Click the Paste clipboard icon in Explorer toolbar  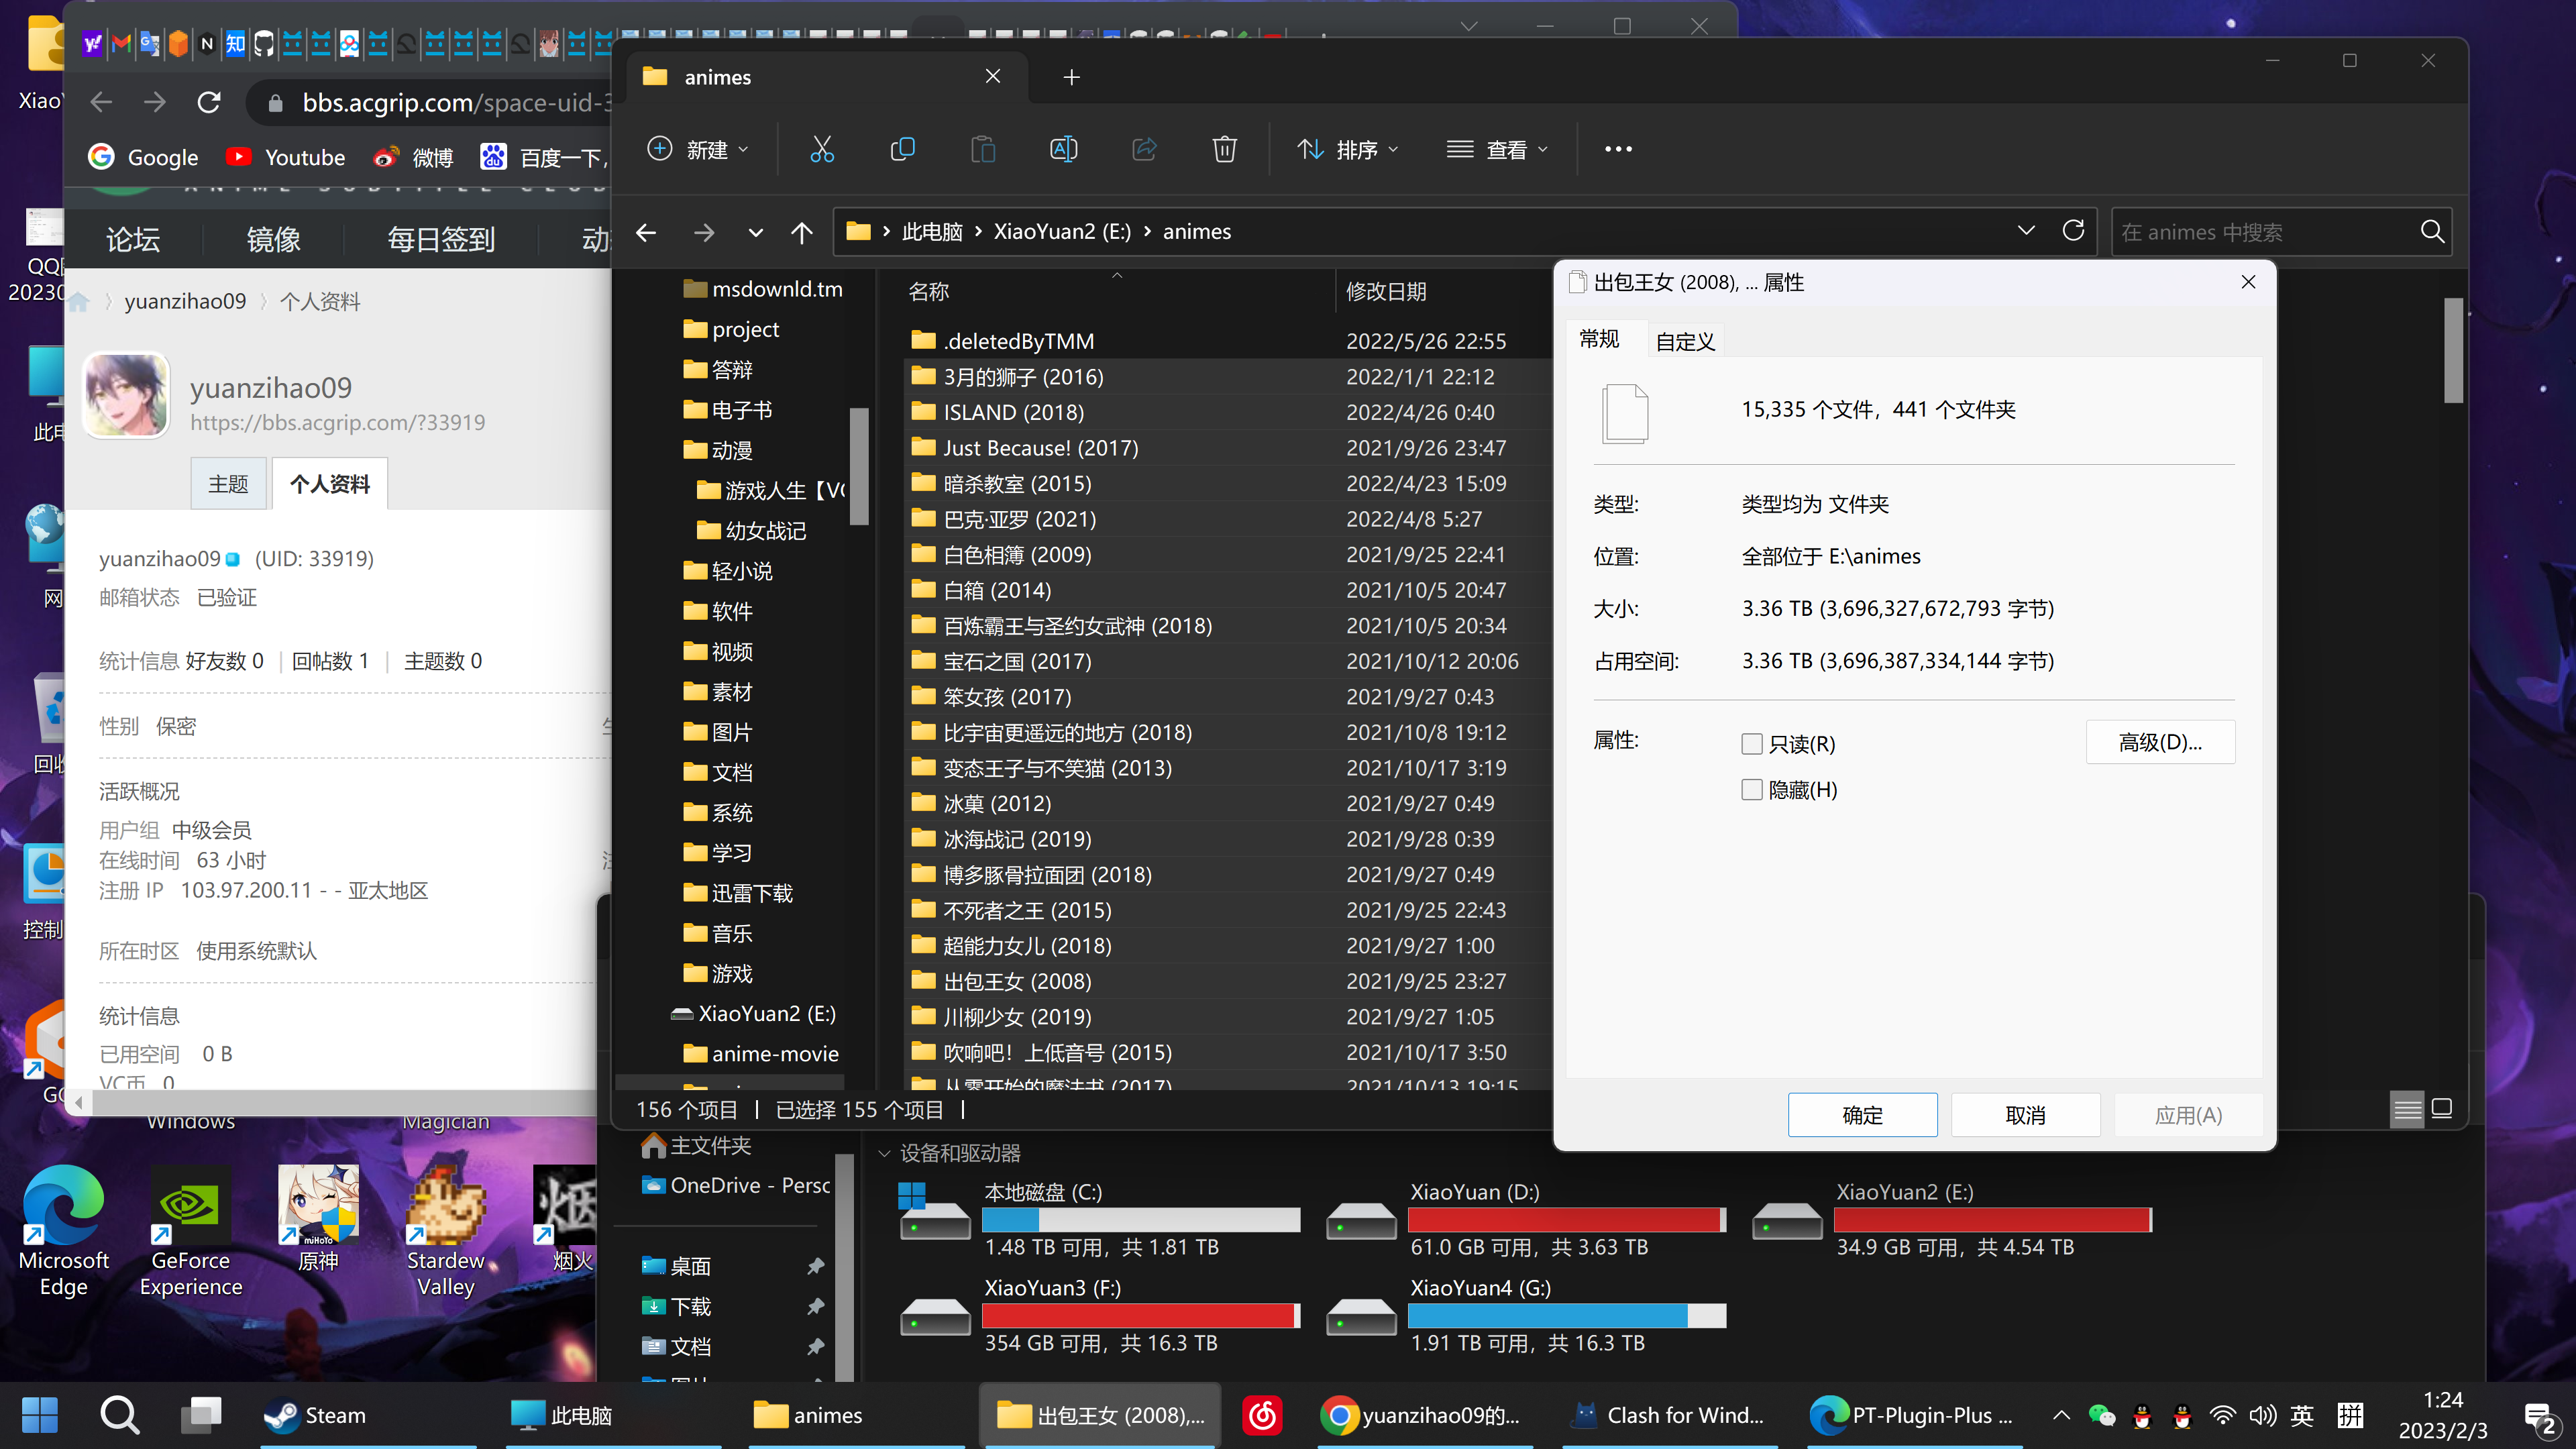point(983,149)
